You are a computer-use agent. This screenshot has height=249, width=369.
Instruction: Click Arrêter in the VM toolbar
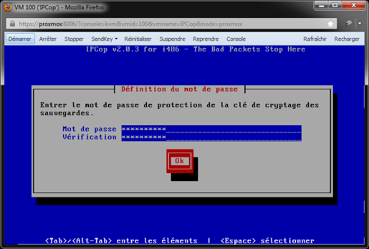click(48, 39)
